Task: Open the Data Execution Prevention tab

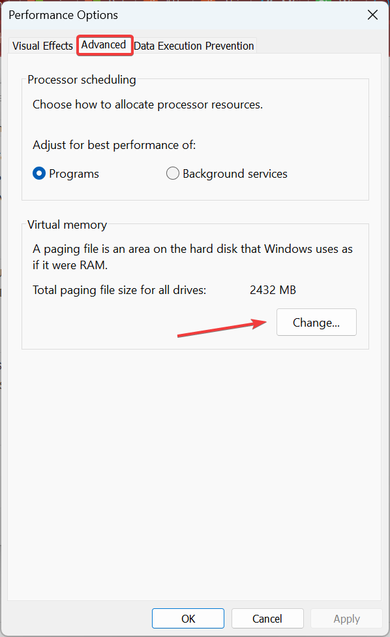Action: pos(194,46)
